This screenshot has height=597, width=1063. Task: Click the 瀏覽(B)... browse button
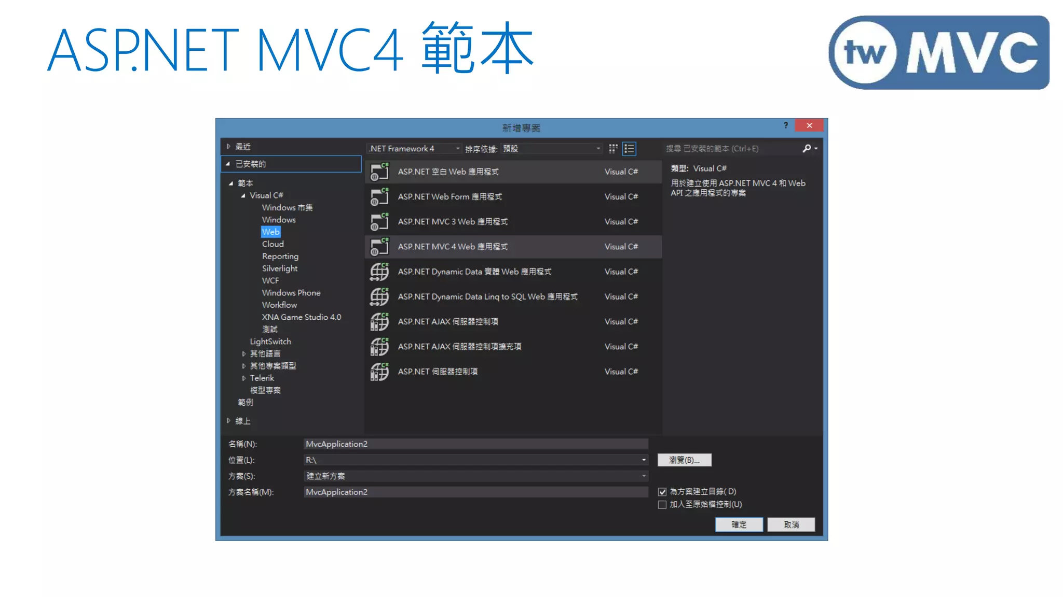(x=684, y=460)
